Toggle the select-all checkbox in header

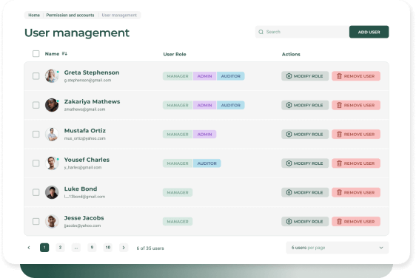click(x=36, y=54)
